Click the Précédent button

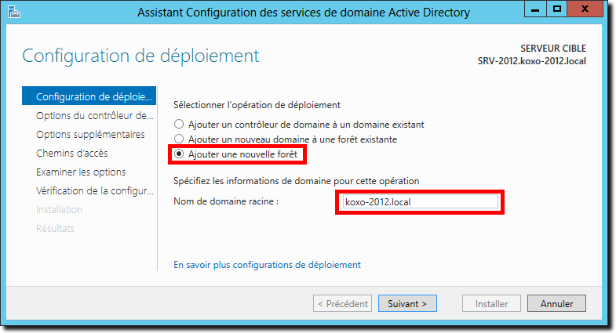[343, 303]
